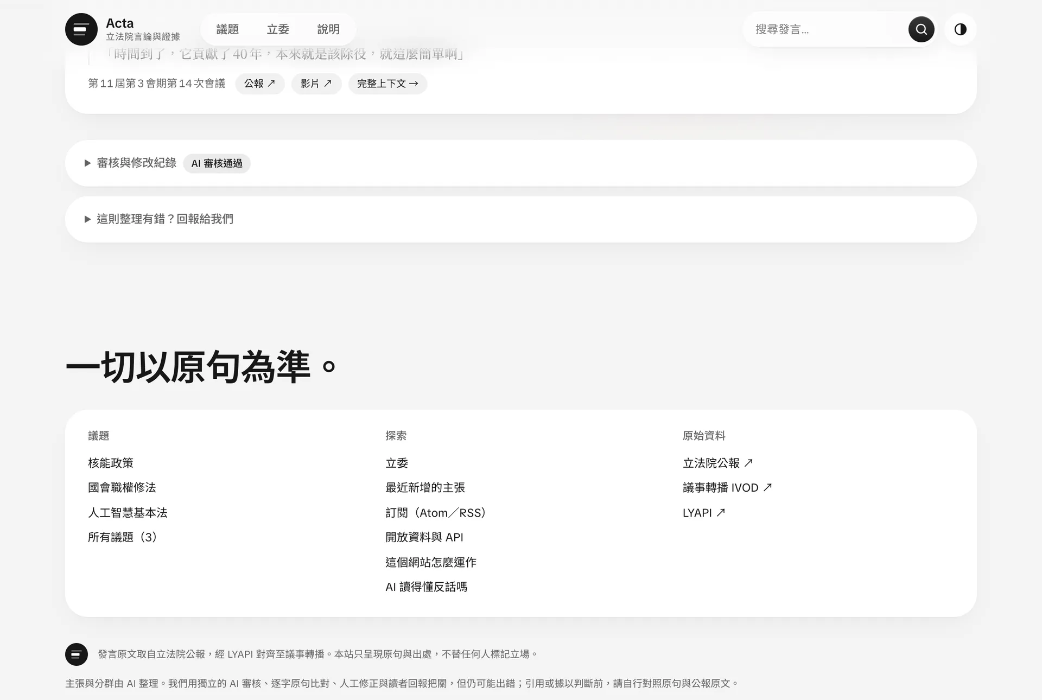Toggle the dark/light theme contrast icon

[x=960, y=29]
